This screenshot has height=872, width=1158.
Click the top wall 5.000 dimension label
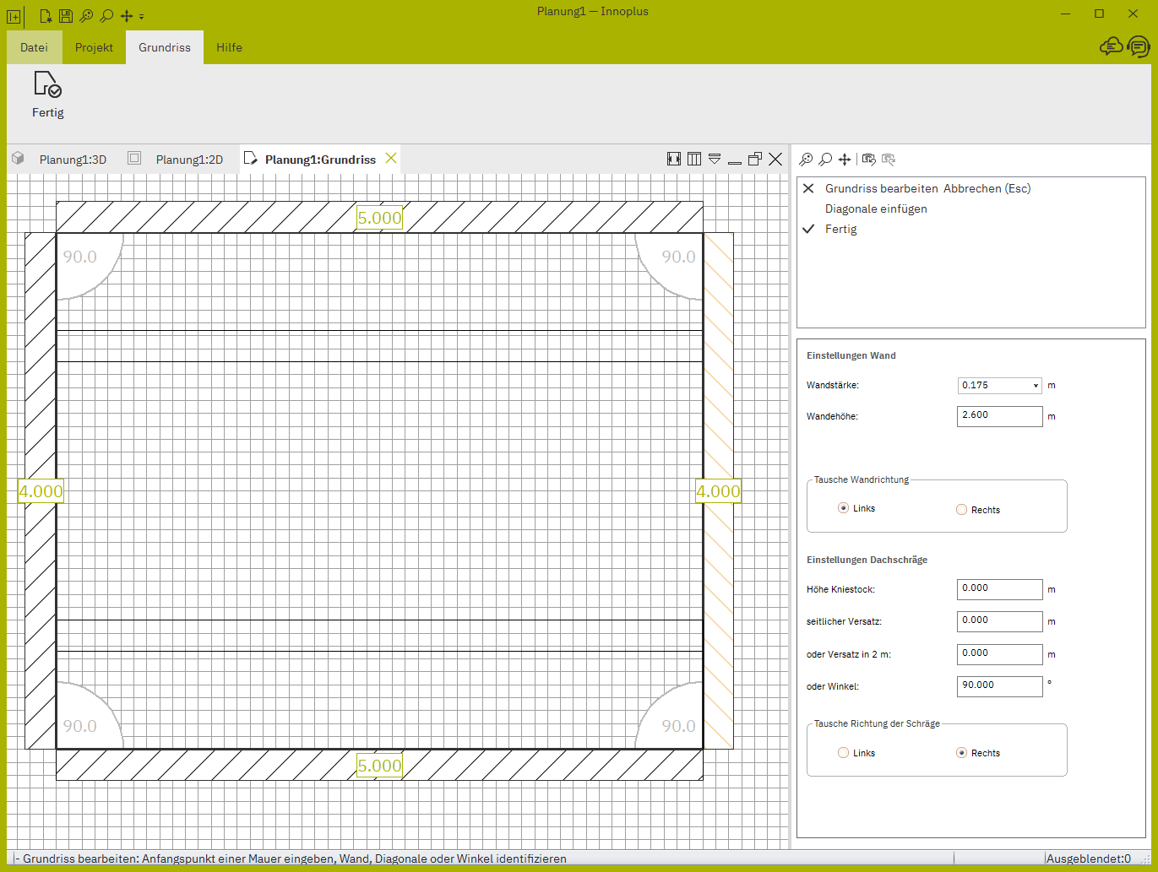(x=379, y=218)
